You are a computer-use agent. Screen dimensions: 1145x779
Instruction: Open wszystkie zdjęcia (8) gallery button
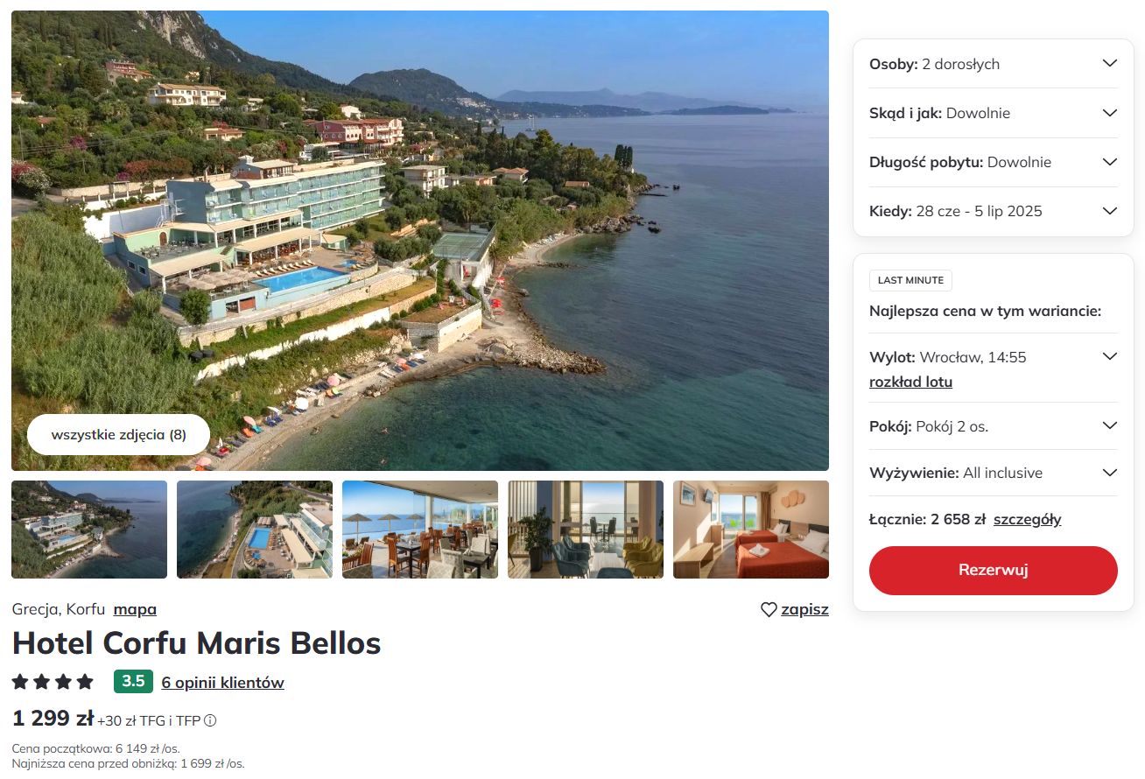tap(119, 435)
